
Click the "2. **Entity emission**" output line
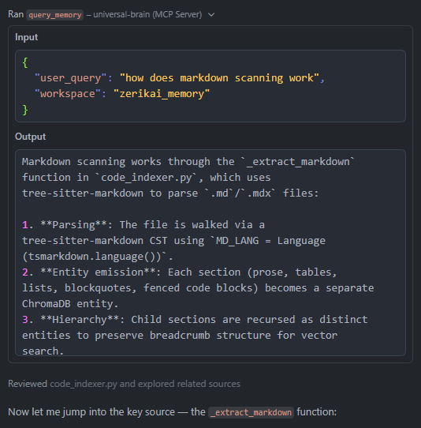point(180,272)
